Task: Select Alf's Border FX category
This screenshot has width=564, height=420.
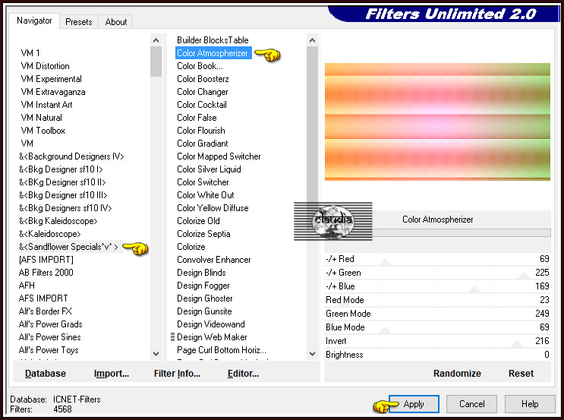Action: coord(46,311)
